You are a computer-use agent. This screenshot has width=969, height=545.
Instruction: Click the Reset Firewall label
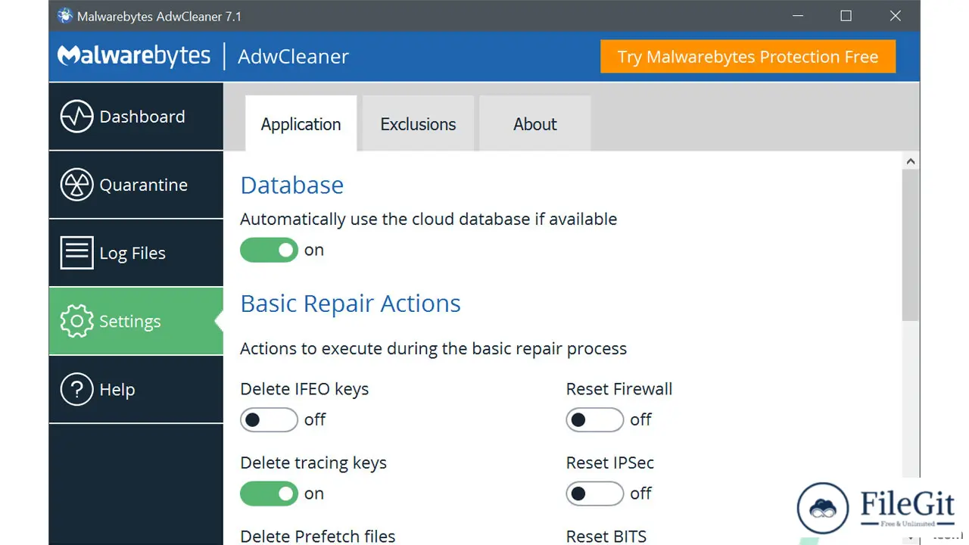[x=619, y=389]
